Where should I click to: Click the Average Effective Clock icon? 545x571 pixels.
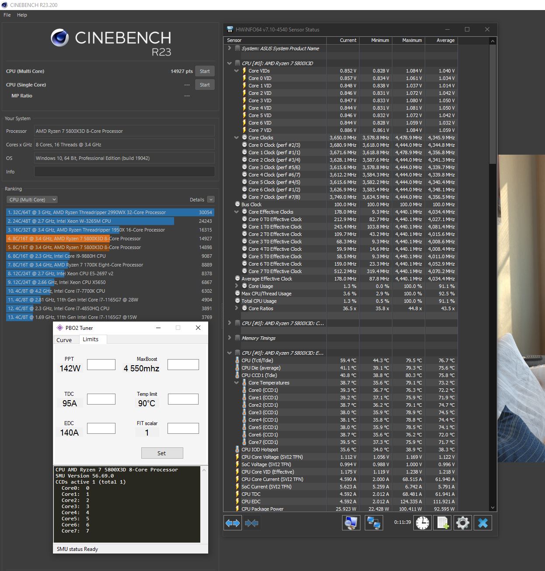point(237,279)
